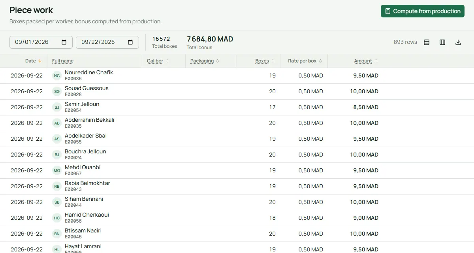474x253 pixels.
Task: Sort the table by Packaging column
Action: tap(205, 61)
